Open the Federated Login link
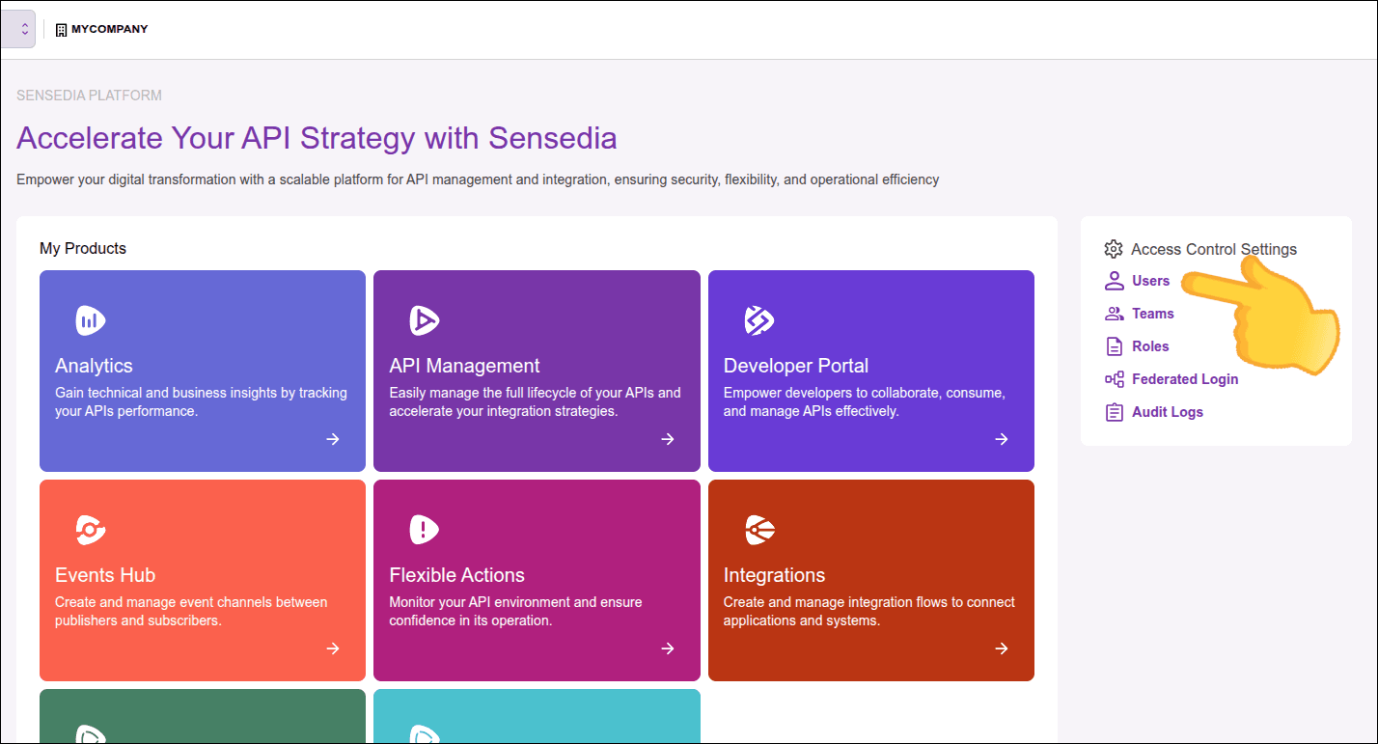The height and width of the screenshot is (744, 1378). [x=1184, y=379]
